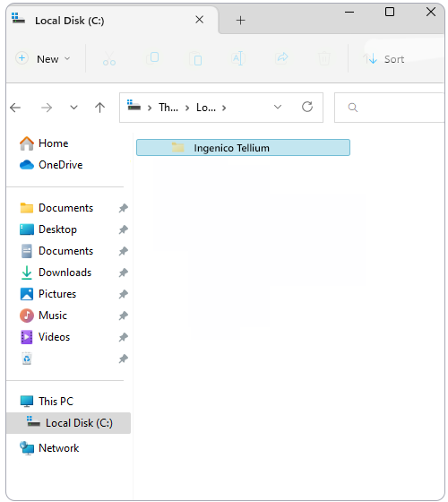
Task: Select the Ingenico Tellium folder
Action: [x=243, y=148]
